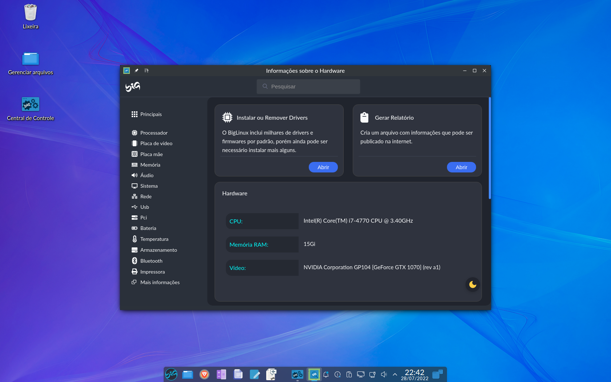Launch Brave browser from taskbar
Image resolution: width=611 pixels, height=382 pixels.
(x=204, y=374)
